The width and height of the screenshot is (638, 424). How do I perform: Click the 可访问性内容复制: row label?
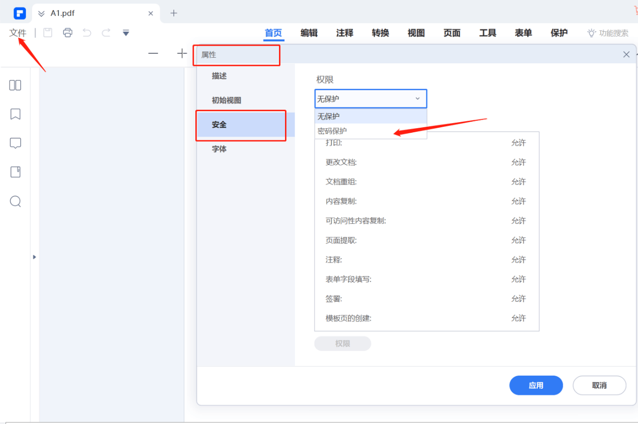pos(356,221)
